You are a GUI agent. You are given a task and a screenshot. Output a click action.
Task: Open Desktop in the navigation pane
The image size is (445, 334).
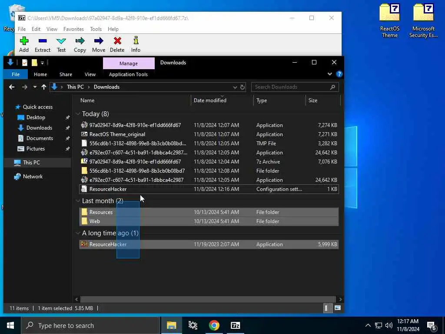pos(36,117)
